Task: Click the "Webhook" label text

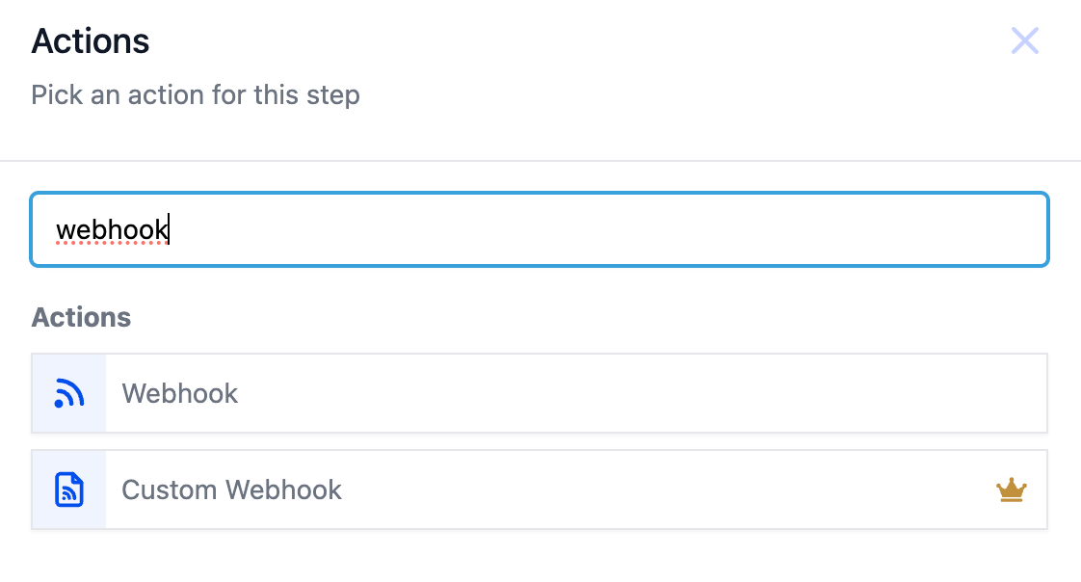Action: pyautogui.click(x=180, y=393)
